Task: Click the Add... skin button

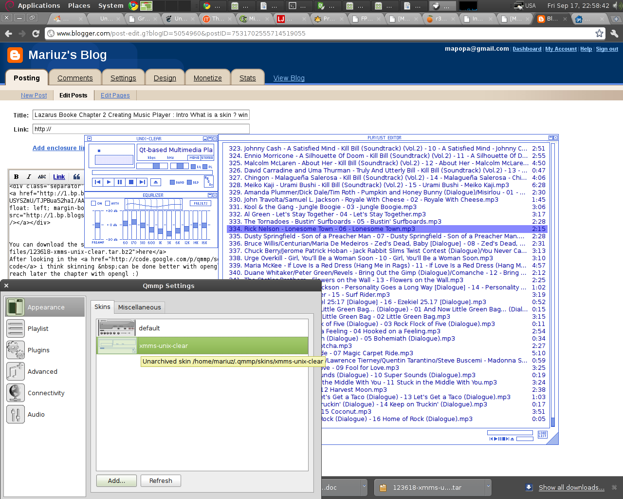Action: coord(116,480)
